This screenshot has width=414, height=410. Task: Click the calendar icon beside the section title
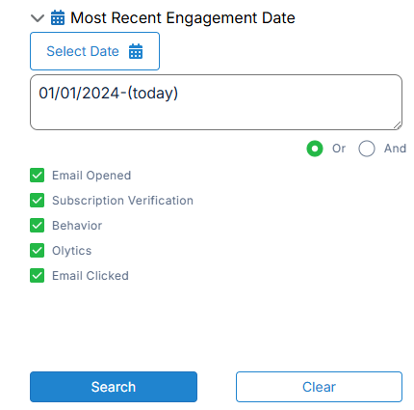[x=58, y=17]
